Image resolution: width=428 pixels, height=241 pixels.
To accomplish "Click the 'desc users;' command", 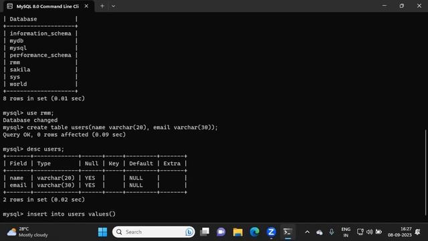I will pos(45,149).
